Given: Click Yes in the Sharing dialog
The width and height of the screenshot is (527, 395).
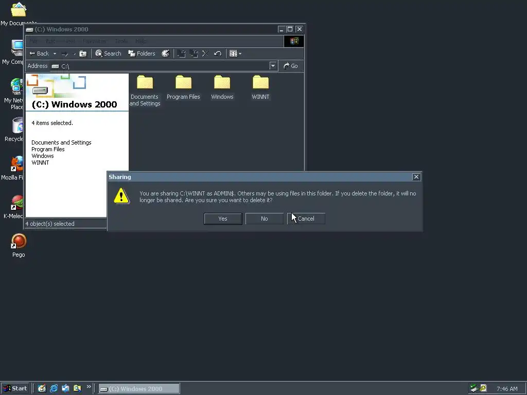Looking at the screenshot, I should [223, 219].
